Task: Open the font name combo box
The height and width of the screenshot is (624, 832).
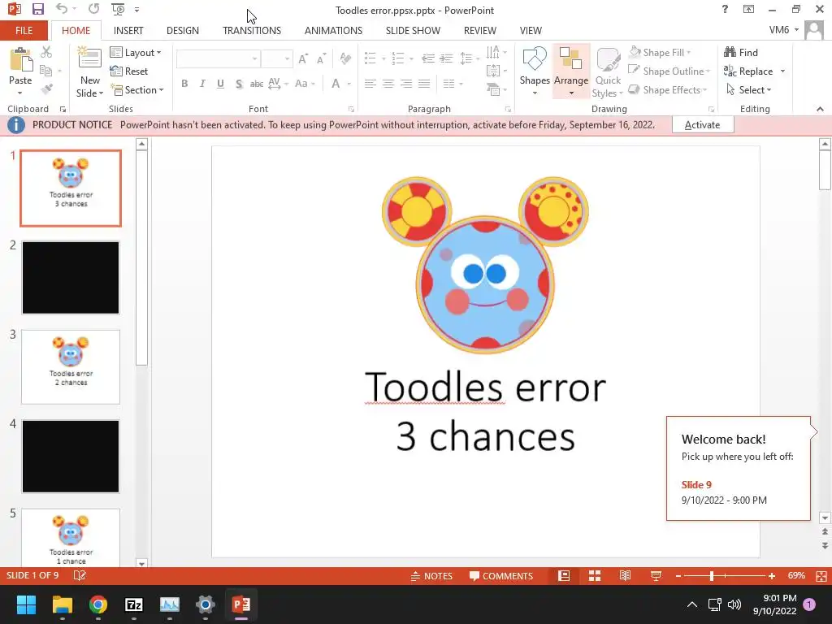Action: tap(218, 58)
